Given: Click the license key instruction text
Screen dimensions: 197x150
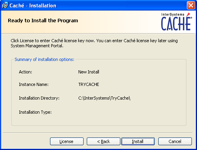Looking at the screenshot, I should [x=94, y=43].
